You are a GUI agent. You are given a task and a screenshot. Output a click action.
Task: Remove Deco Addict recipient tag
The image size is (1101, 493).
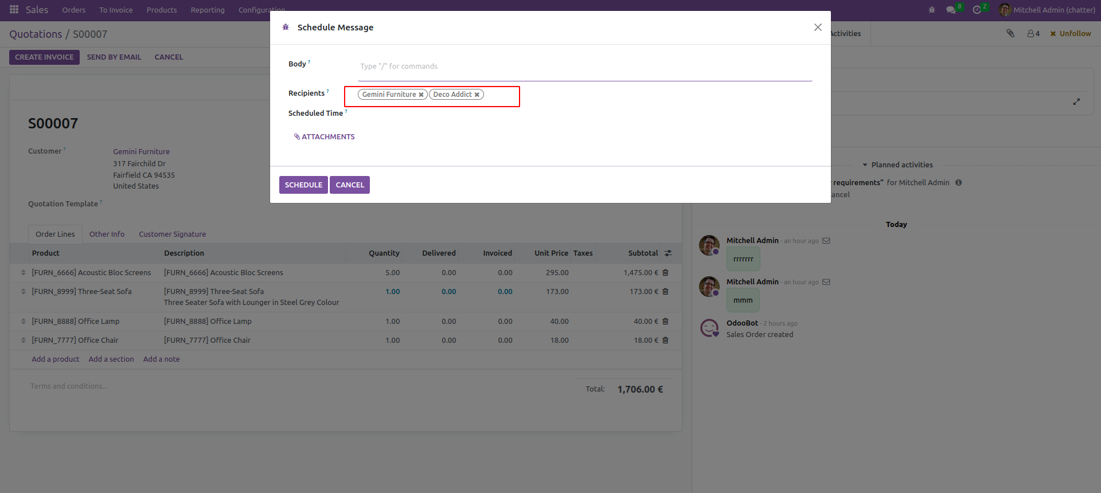click(477, 95)
